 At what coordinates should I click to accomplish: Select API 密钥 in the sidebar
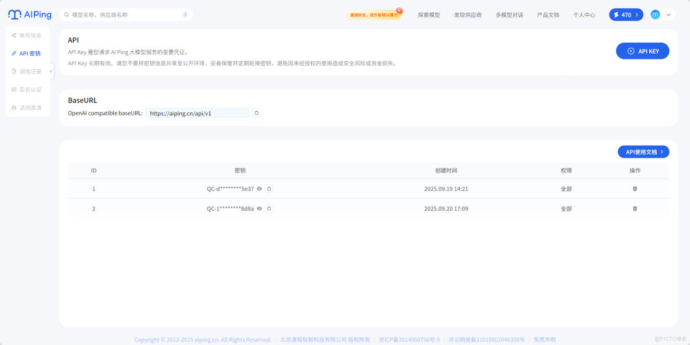(27, 53)
